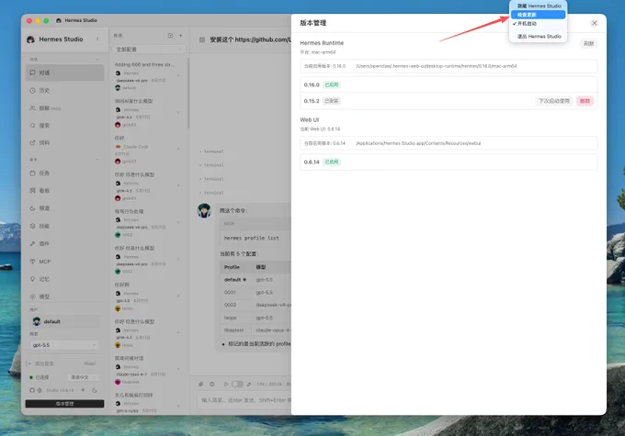Click the message input field
Image resolution: width=625 pixels, height=436 pixels.
tap(244, 400)
